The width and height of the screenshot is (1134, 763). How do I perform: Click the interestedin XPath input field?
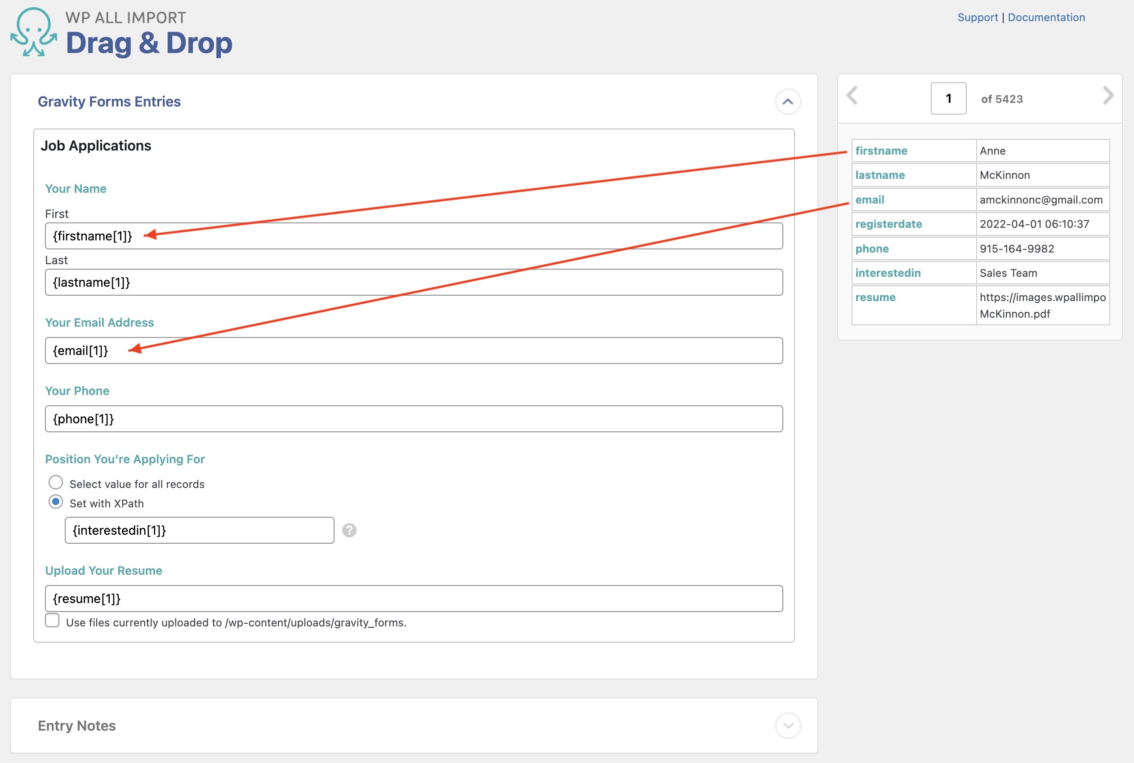pos(199,530)
